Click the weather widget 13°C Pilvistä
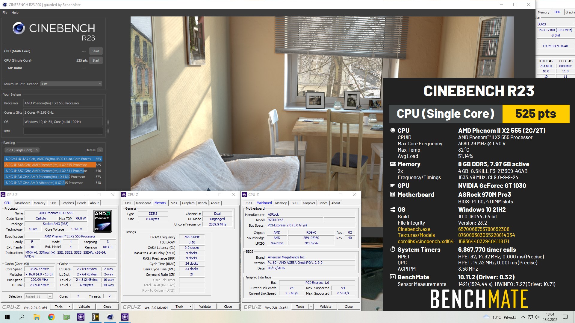 click(x=500, y=317)
